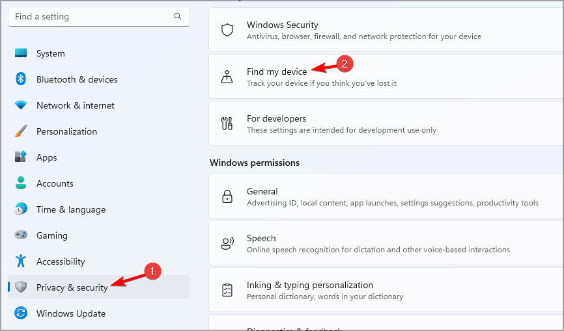Click the For developers tools icon
The height and width of the screenshot is (331, 564).
pos(227,124)
